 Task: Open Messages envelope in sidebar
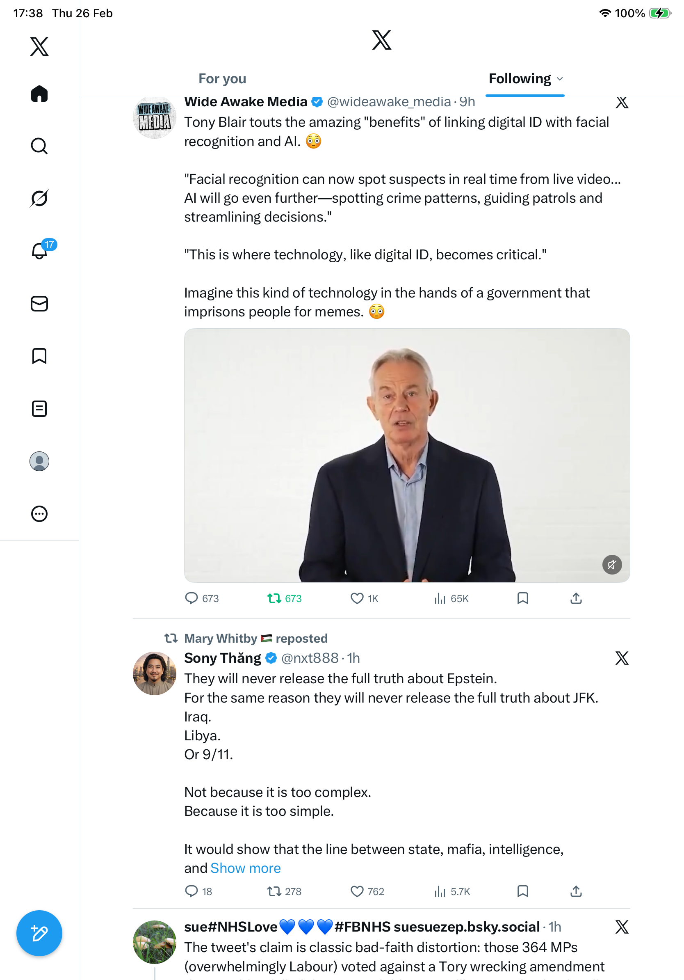[x=39, y=303]
